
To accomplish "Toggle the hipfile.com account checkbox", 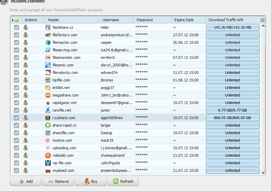I will click(x=16, y=80).
